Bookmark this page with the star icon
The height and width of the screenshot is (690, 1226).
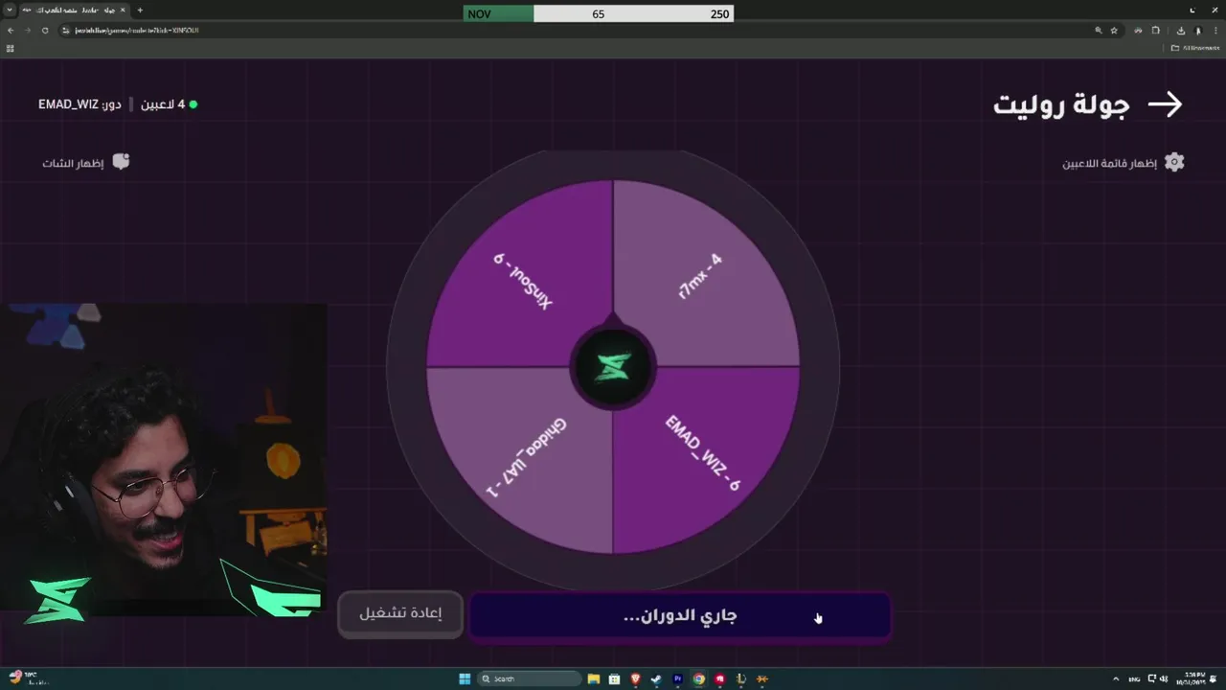pyautogui.click(x=1114, y=30)
